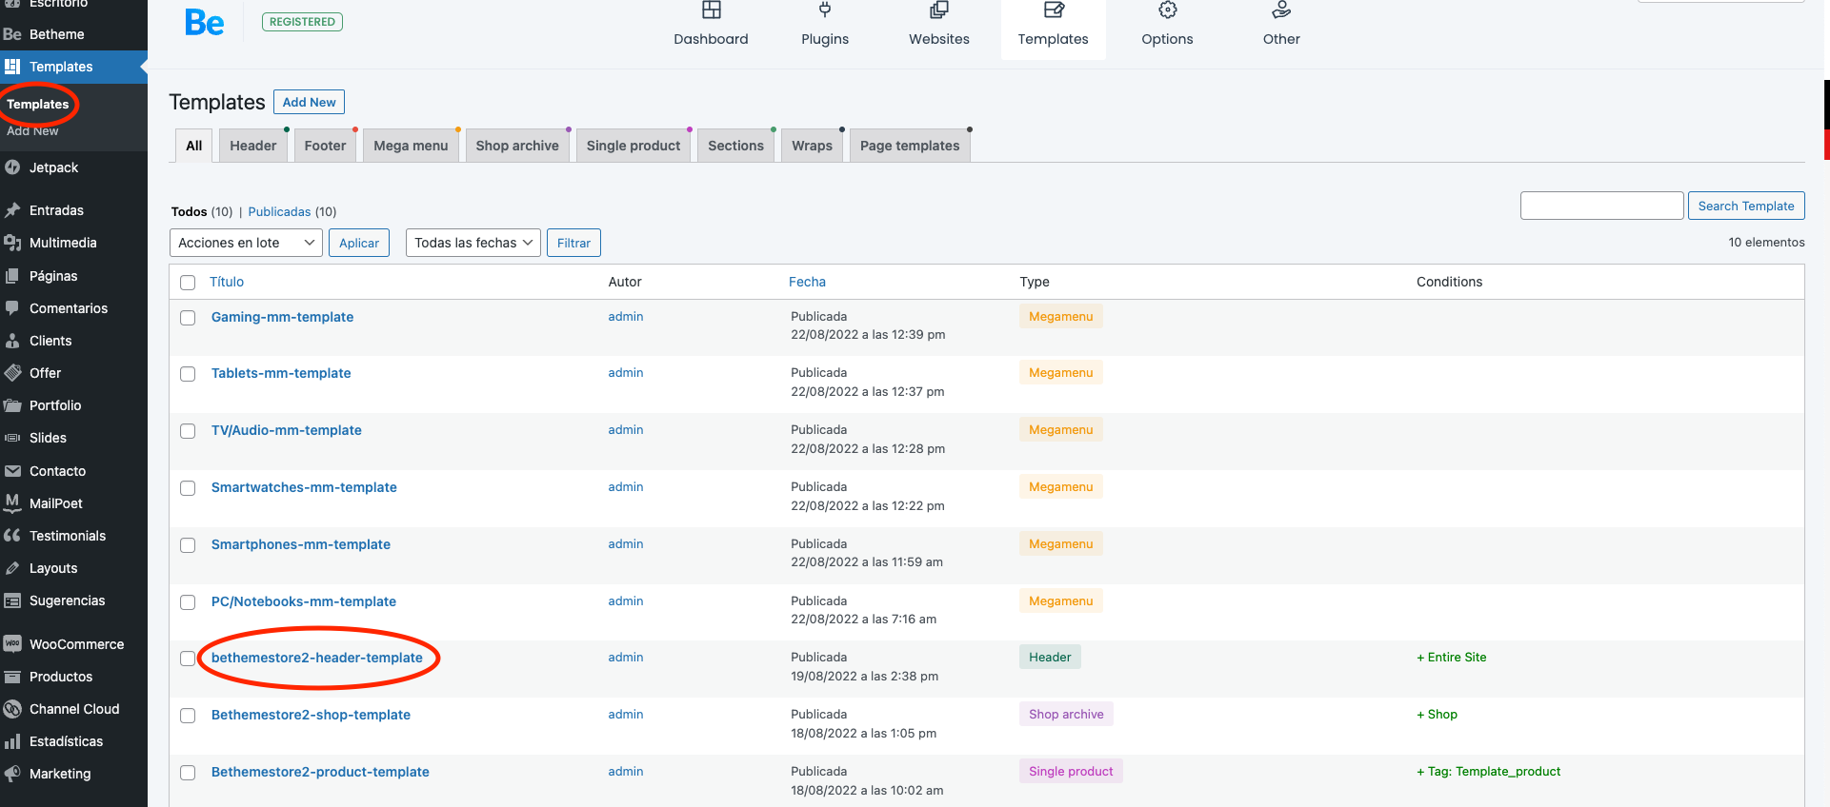Switch to the Footer tab
The width and height of the screenshot is (1830, 807).
[325, 146]
